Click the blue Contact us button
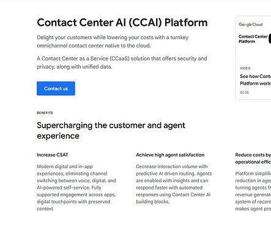The height and width of the screenshot is (227, 271). (56, 88)
